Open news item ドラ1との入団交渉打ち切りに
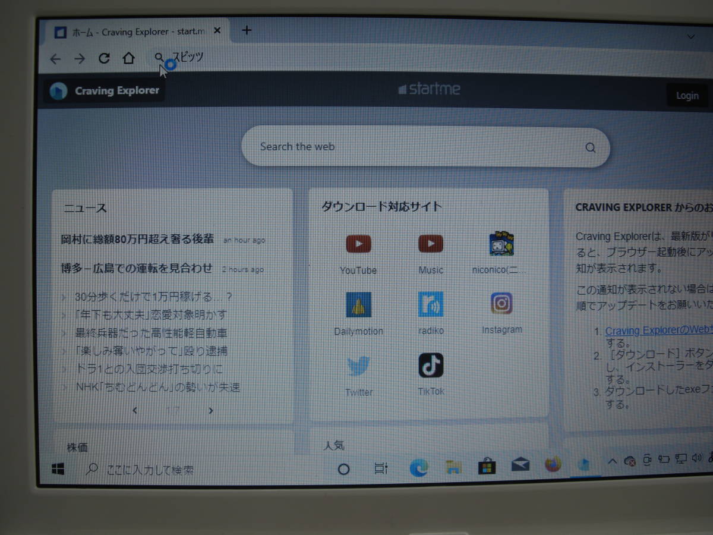Screen dimensions: 713x535 point(149,369)
